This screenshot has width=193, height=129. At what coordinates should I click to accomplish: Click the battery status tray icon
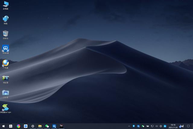(x=147, y=126)
